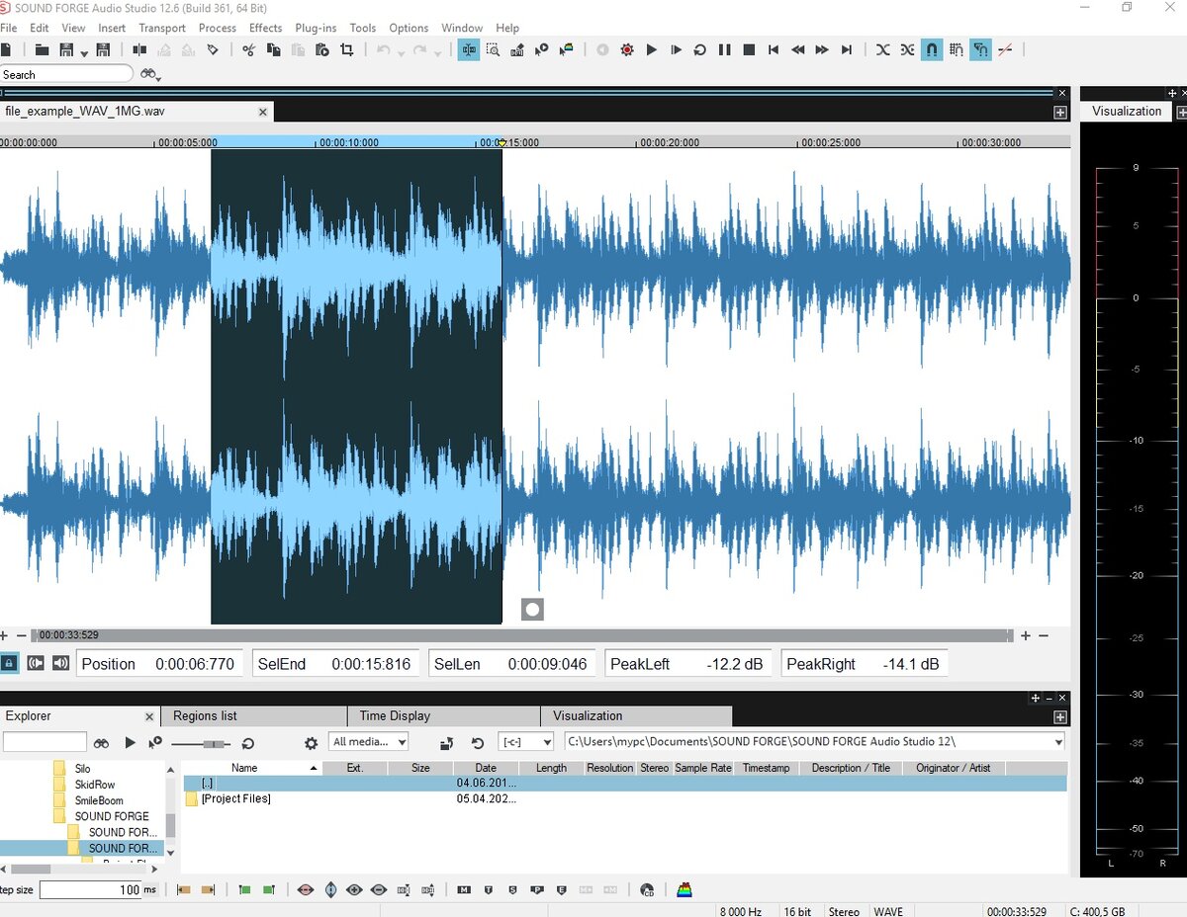Close the Explorer tab

pyautogui.click(x=150, y=716)
